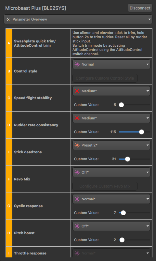Click the Throttle response label

[30, 253]
